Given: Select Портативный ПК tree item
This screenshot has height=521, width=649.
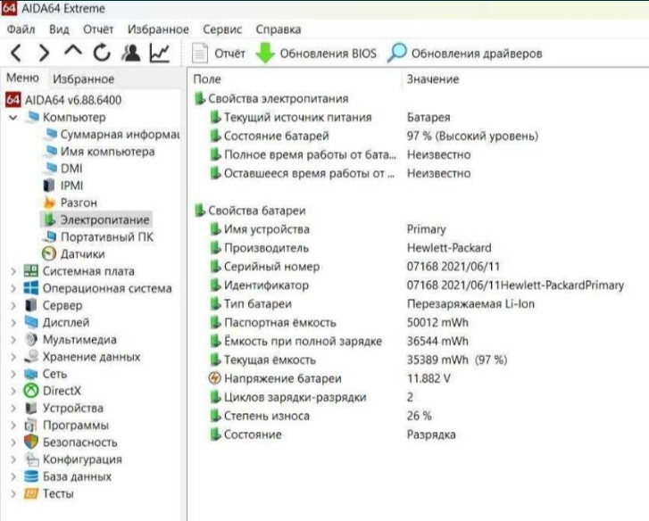Looking at the screenshot, I should [107, 237].
